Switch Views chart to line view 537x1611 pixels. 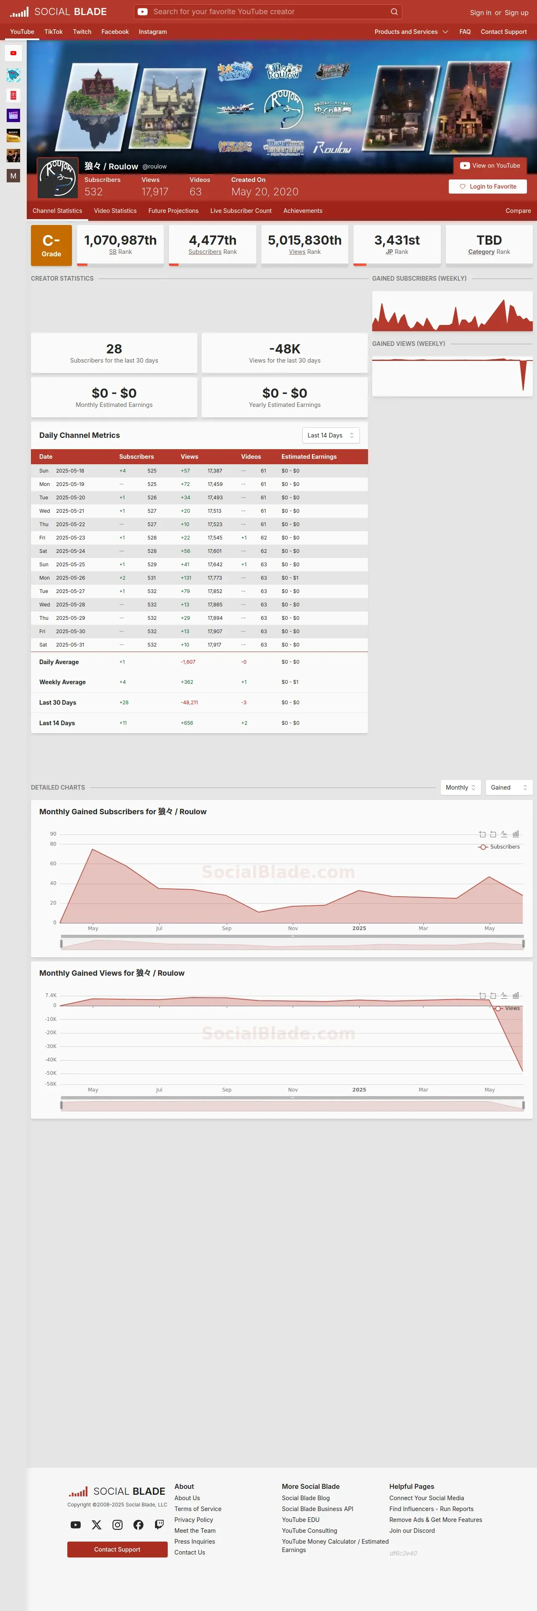(x=504, y=995)
